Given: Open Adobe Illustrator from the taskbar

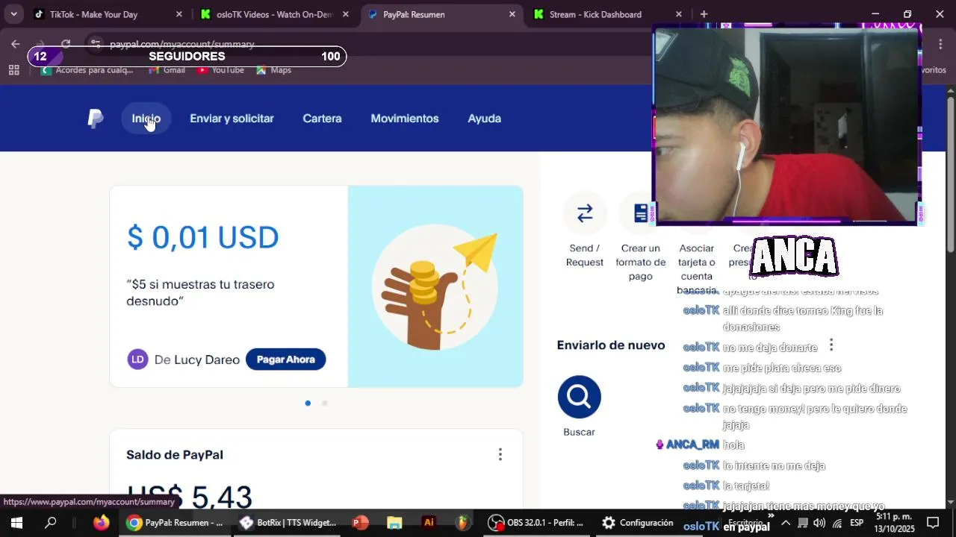Looking at the screenshot, I should tap(429, 523).
